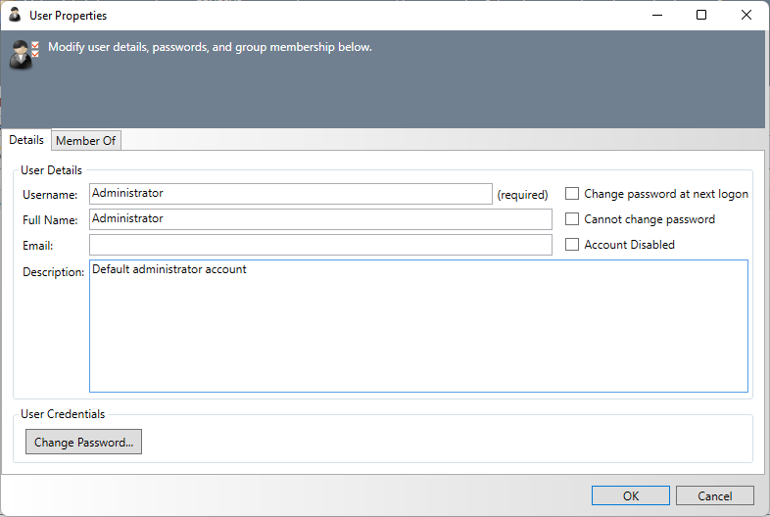
Task: Maximize the User Properties window
Action: (x=701, y=16)
